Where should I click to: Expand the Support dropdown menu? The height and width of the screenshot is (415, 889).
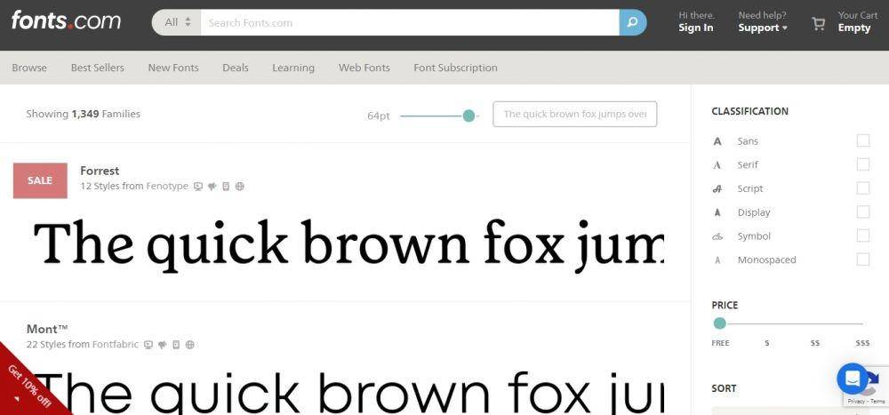pos(763,28)
